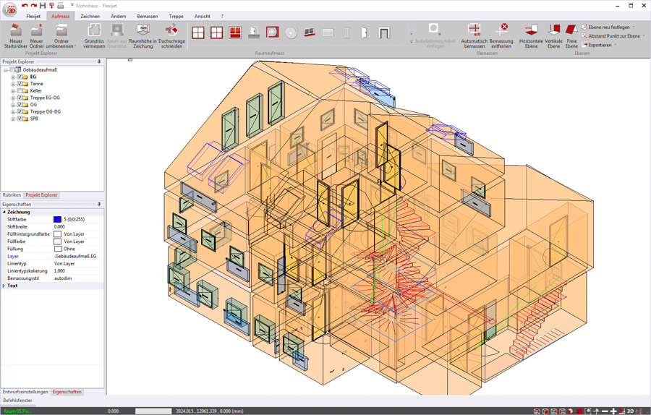Choose Horizontale Ebene tool
This screenshot has height=415, width=651.
[531, 31]
